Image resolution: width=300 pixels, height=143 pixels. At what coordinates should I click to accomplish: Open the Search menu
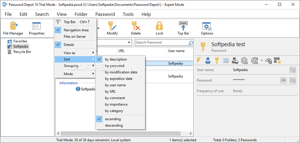(42, 14)
